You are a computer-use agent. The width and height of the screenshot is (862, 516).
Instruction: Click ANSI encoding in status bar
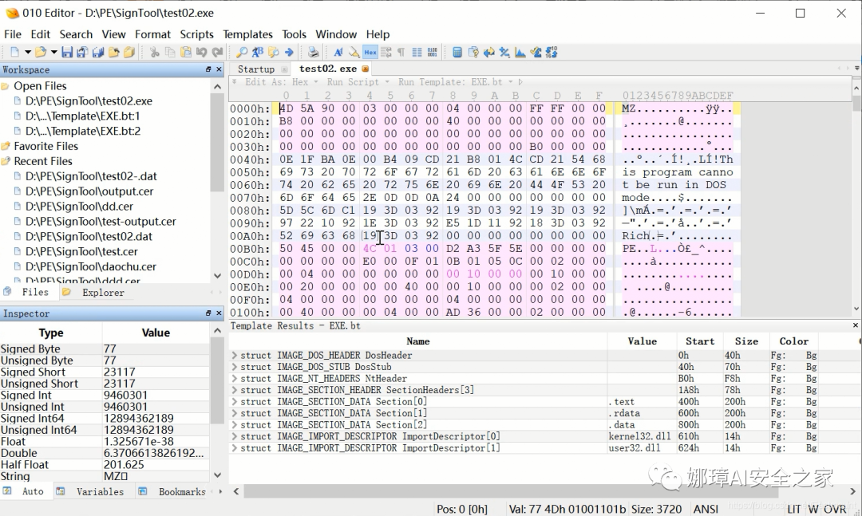point(706,510)
